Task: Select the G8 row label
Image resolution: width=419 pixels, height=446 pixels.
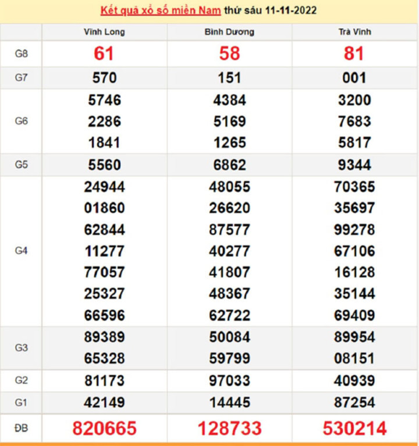Action: pyautogui.click(x=22, y=54)
